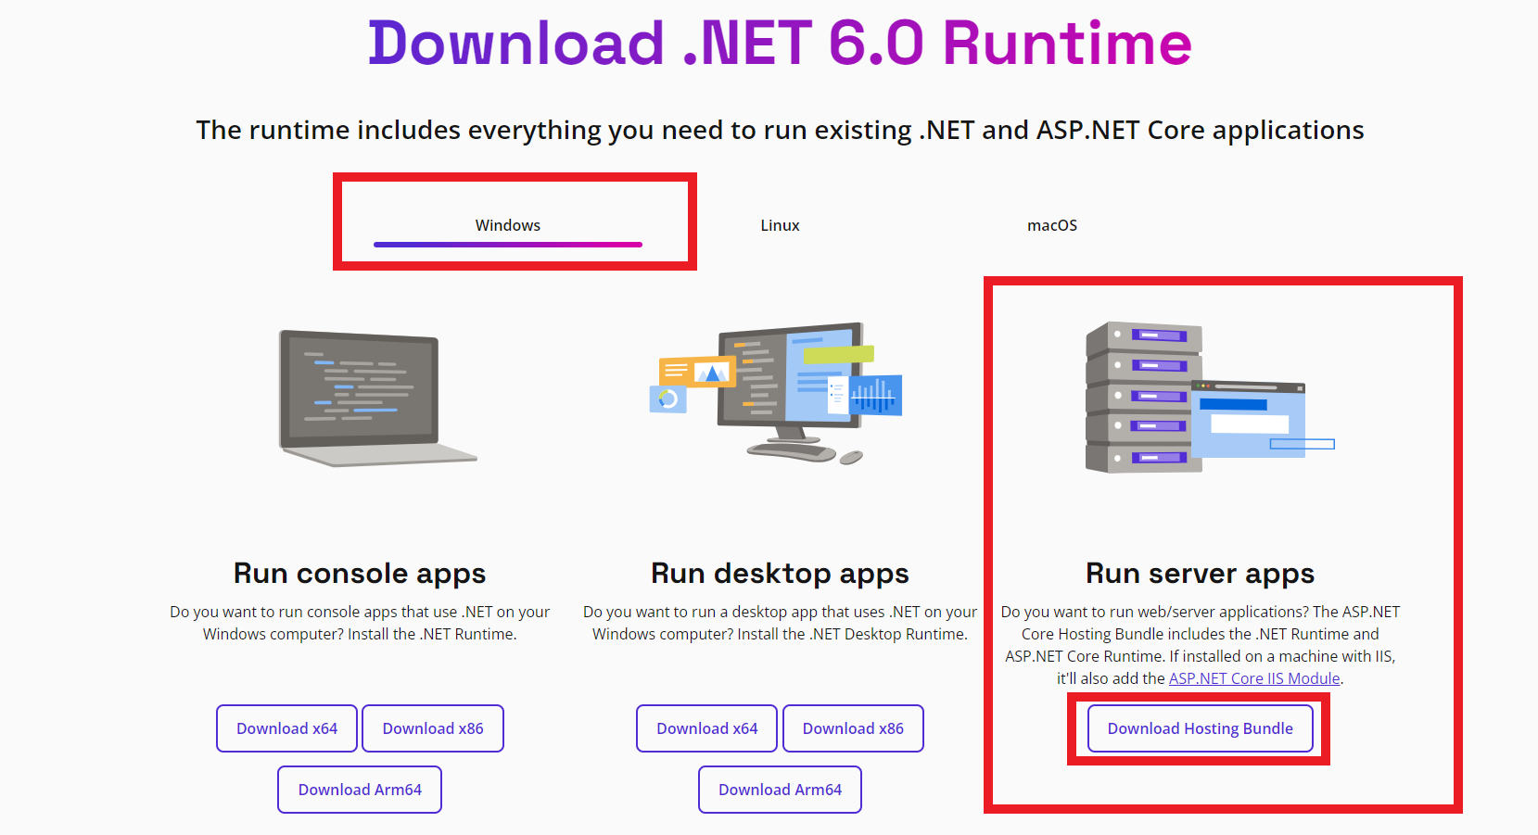The image size is (1538, 835).
Task: Click Download x64 under Run desktop apps
Action: [x=707, y=728]
